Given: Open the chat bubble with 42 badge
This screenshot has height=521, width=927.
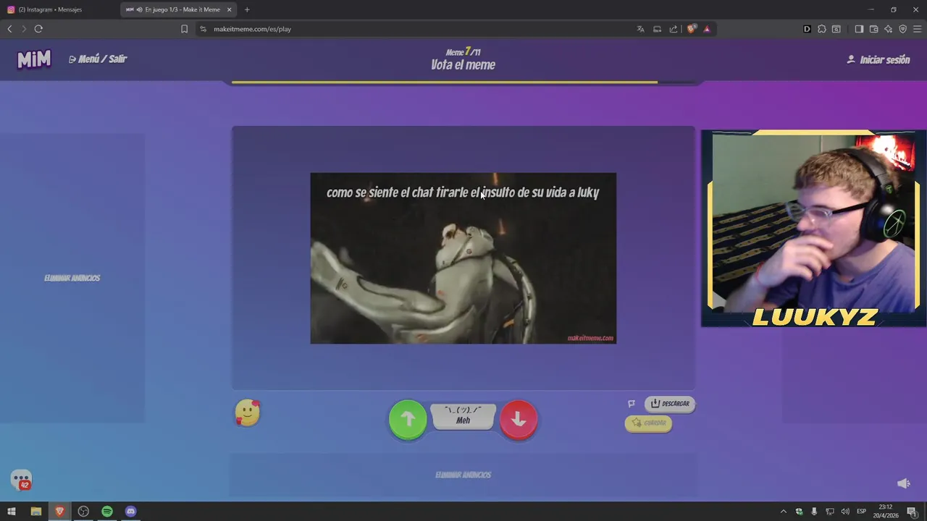Looking at the screenshot, I should point(21,480).
